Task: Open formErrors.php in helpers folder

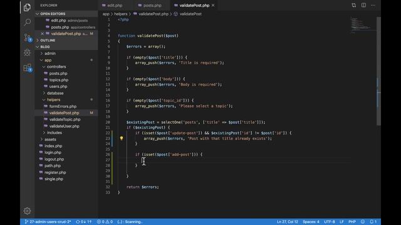Action: pyautogui.click(x=66, y=106)
